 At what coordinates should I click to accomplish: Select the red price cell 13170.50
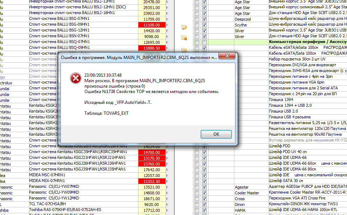pos(152,158)
